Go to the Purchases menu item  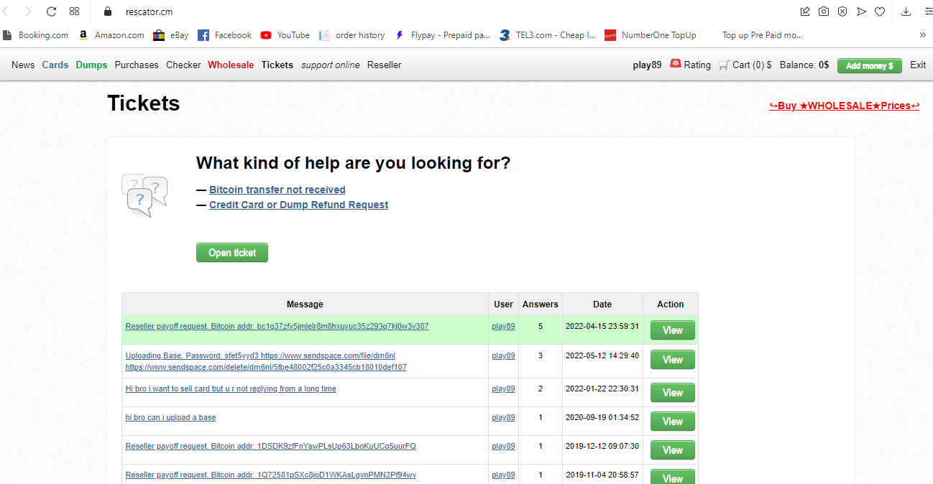(x=137, y=65)
